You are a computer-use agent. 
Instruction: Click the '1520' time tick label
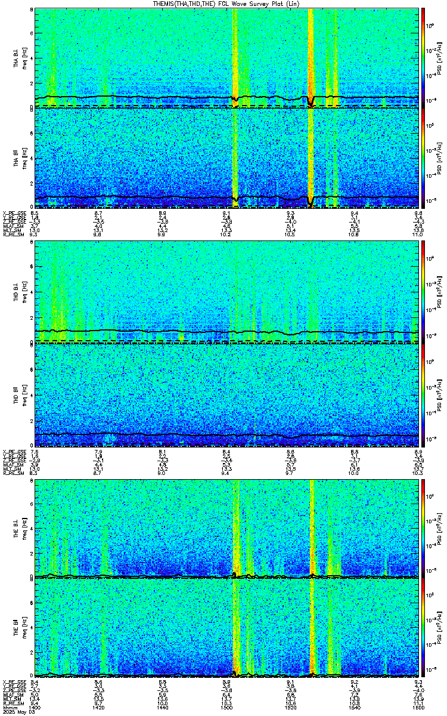tap(291, 708)
